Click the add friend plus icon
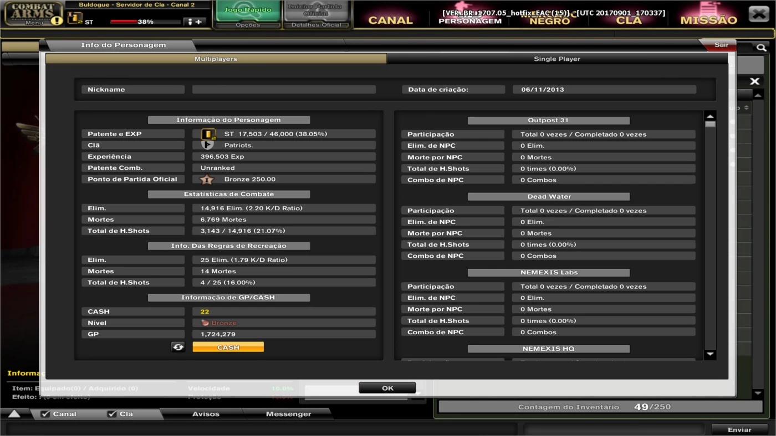Screen dimensions: 776x436 pyautogui.click(x=195, y=22)
